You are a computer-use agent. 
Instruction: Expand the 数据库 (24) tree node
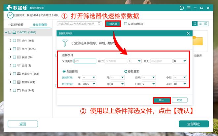click(11, 82)
